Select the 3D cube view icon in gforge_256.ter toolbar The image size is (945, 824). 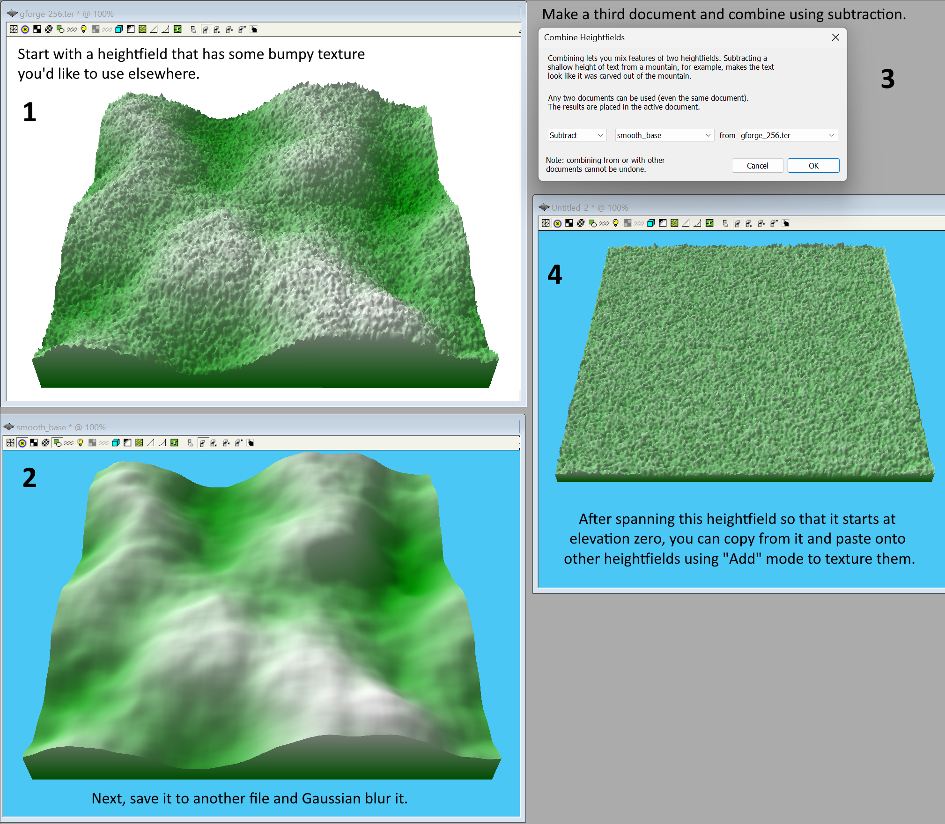pyautogui.click(x=118, y=29)
